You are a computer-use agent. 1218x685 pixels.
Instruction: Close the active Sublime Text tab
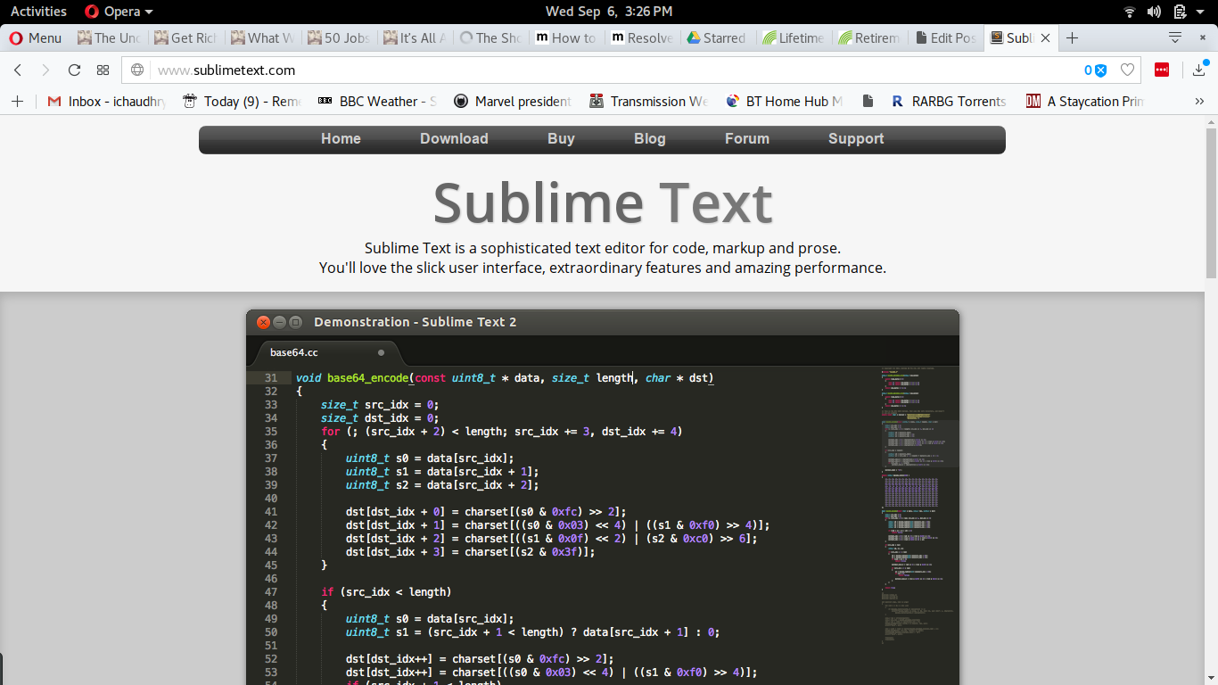point(1045,37)
